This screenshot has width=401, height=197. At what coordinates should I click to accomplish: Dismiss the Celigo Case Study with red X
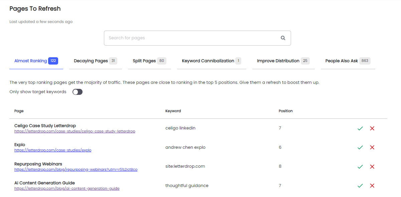point(372,128)
